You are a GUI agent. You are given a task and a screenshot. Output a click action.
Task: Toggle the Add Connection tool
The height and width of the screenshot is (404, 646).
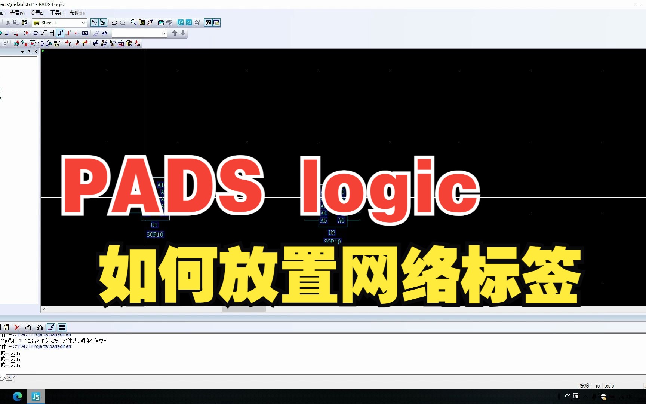click(60, 33)
